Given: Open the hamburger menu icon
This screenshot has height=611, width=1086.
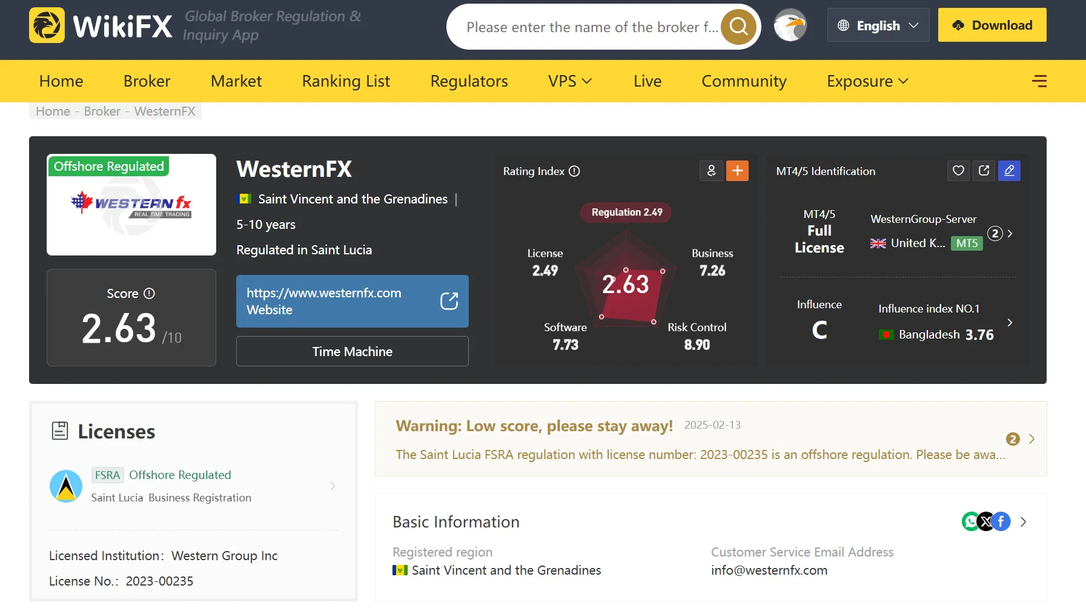Looking at the screenshot, I should click(x=1039, y=81).
